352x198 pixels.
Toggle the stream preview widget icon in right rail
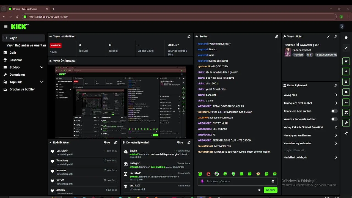346,61
